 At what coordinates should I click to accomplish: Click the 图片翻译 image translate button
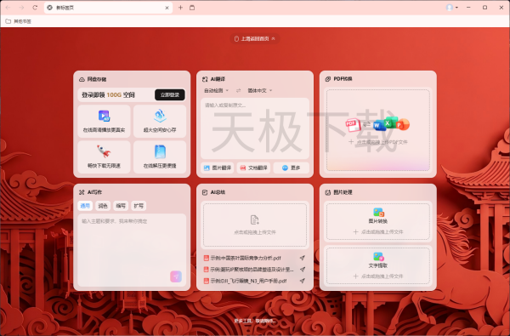tap(218, 168)
